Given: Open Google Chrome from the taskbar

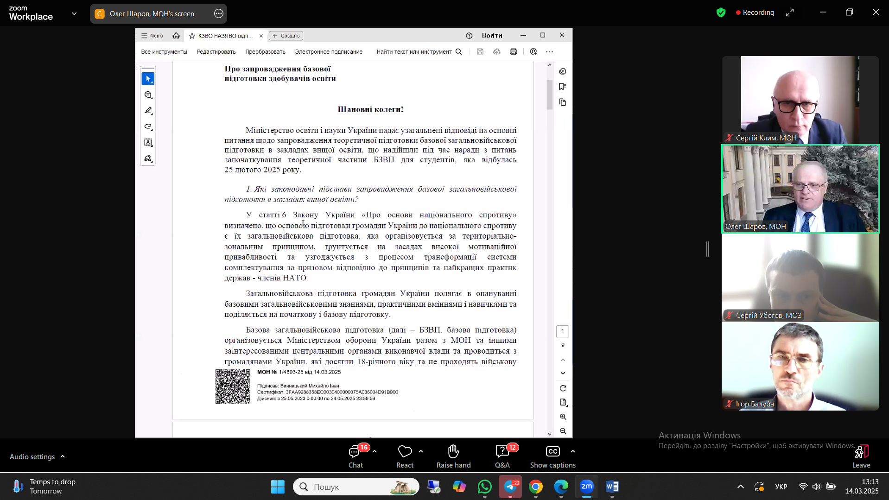Looking at the screenshot, I should 536,487.
